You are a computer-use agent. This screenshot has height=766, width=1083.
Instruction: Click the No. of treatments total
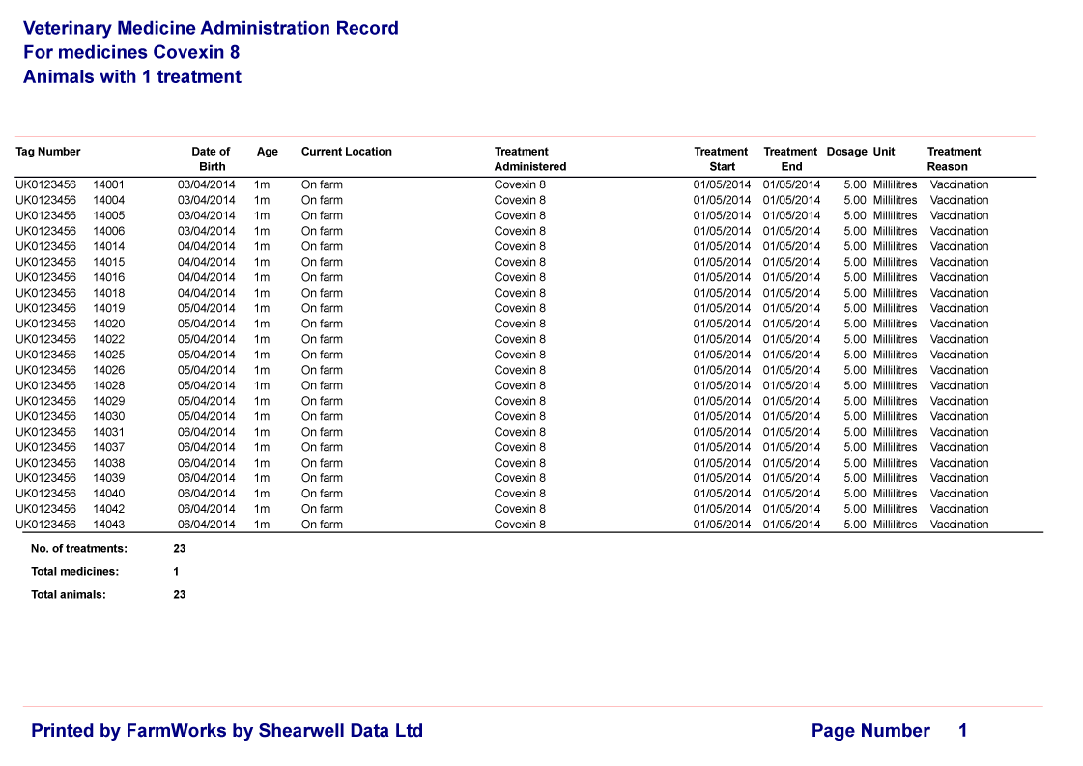(x=179, y=549)
